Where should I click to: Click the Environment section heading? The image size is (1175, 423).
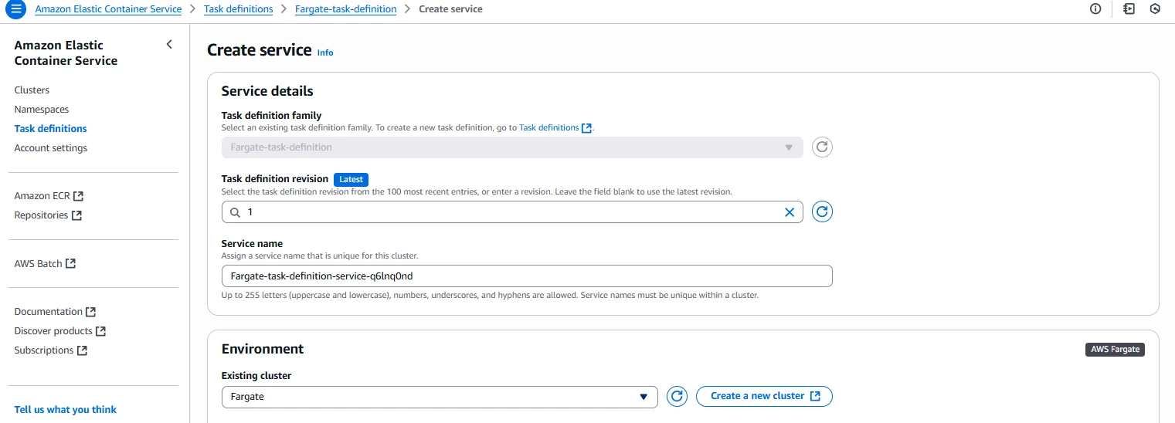(x=263, y=349)
